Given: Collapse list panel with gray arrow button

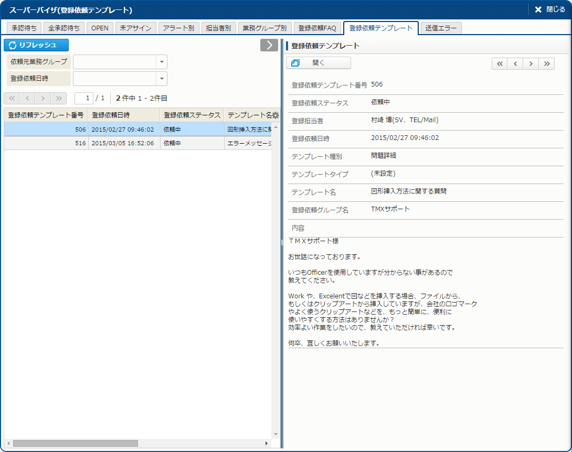Looking at the screenshot, I should tap(269, 45).
